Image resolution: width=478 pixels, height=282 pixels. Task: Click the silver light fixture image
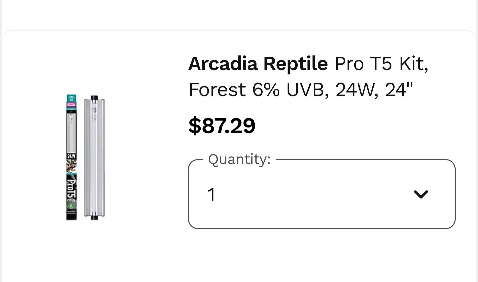point(94,157)
